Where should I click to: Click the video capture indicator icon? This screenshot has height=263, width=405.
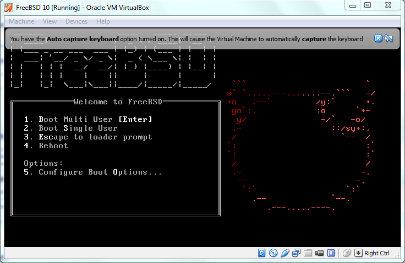click(x=320, y=253)
